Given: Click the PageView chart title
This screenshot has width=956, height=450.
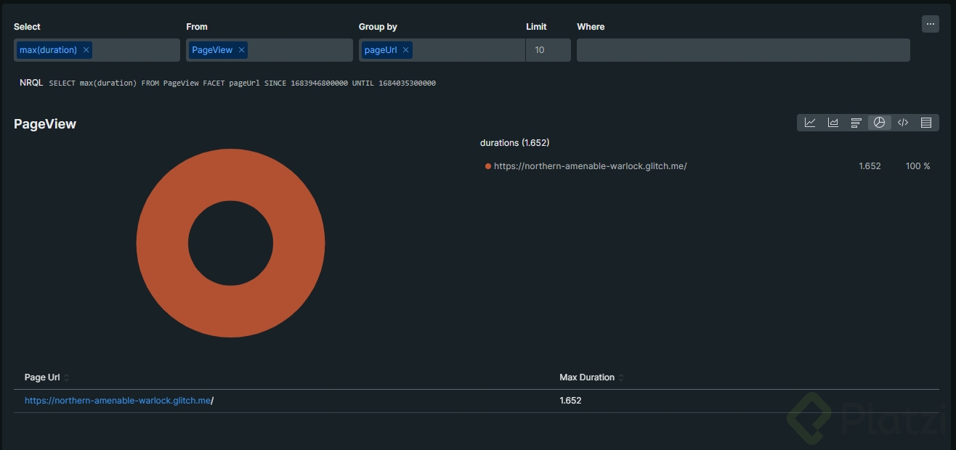Looking at the screenshot, I should pyautogui.click(x=45, y=124).
